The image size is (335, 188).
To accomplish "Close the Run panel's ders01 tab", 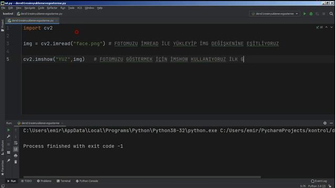I will (62, 123).
